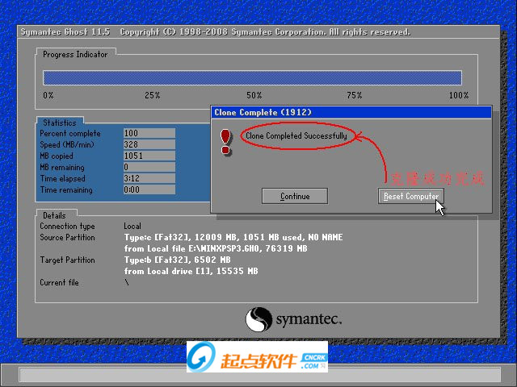
Task: Click the 'from Local file E:\WINXPSP3.GHO' line
Action: point(216,248)
